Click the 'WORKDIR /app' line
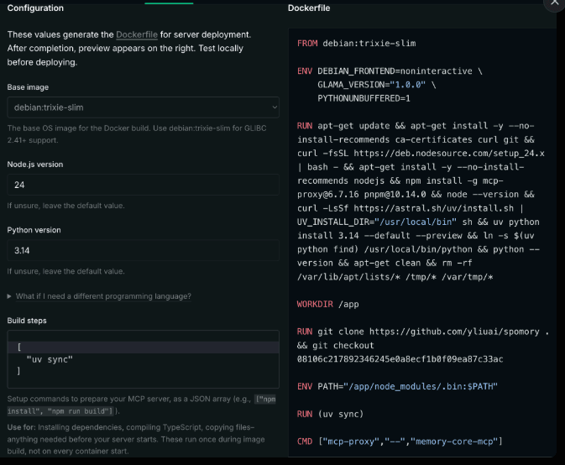Image resolution: width=565 pixels, height=465 pixels. click(328, 305)
